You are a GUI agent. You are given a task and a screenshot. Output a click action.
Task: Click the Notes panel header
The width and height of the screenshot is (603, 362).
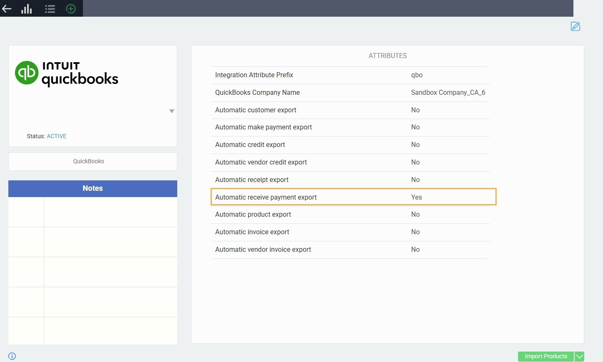93,188
